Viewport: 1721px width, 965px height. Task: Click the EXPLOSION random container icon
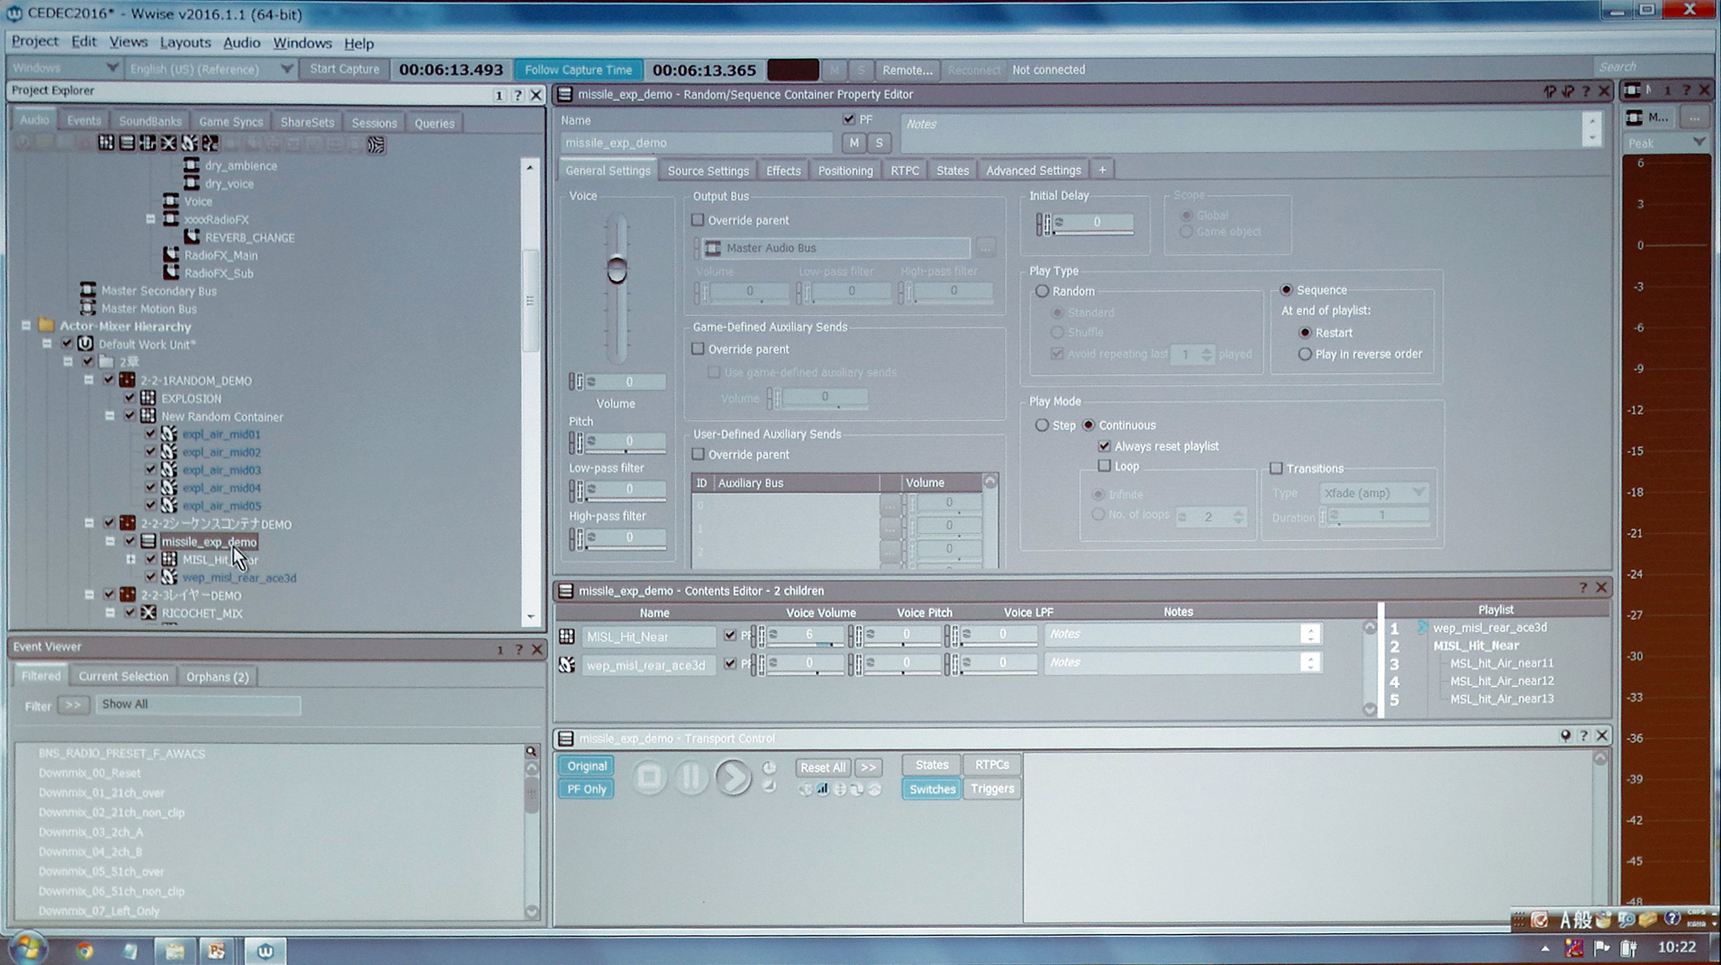pyautogui.click(x=149, y=398)
